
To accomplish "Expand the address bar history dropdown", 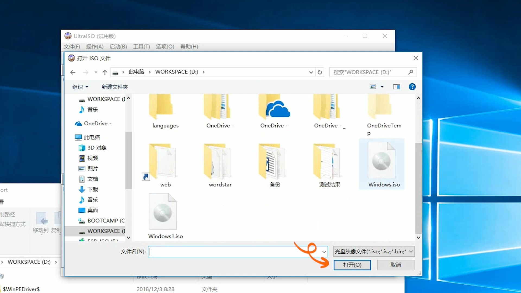I will click(311, 72).
